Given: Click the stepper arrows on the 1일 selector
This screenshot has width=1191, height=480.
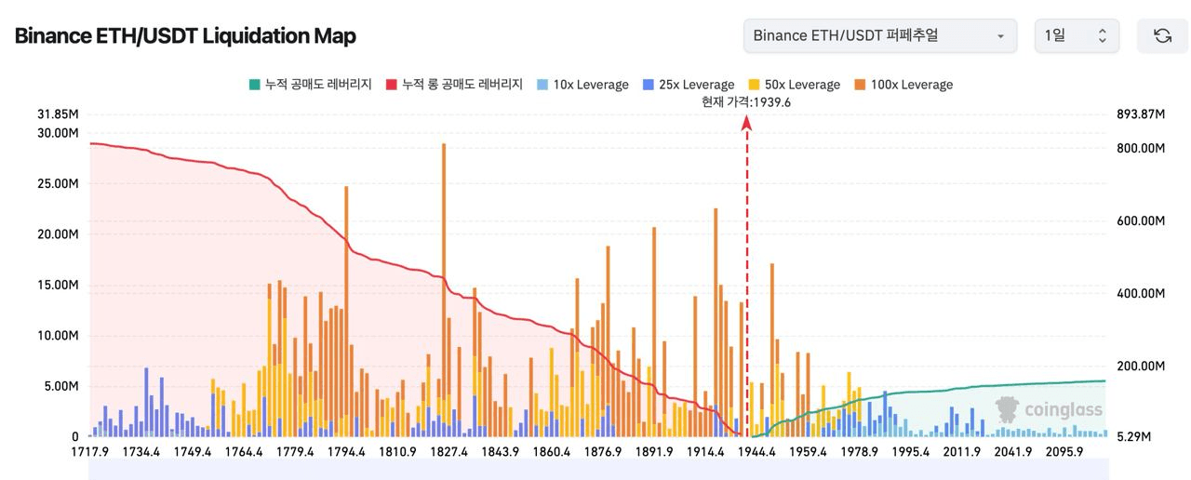Looking at the screenshot, I should pyautogui.click(x=1103, y=35).
